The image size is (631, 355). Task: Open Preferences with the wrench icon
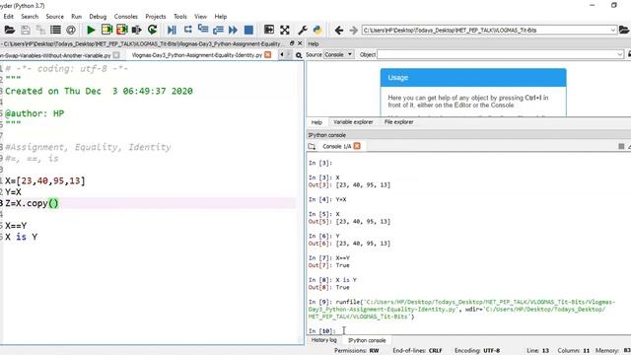[x=303, y=30]
